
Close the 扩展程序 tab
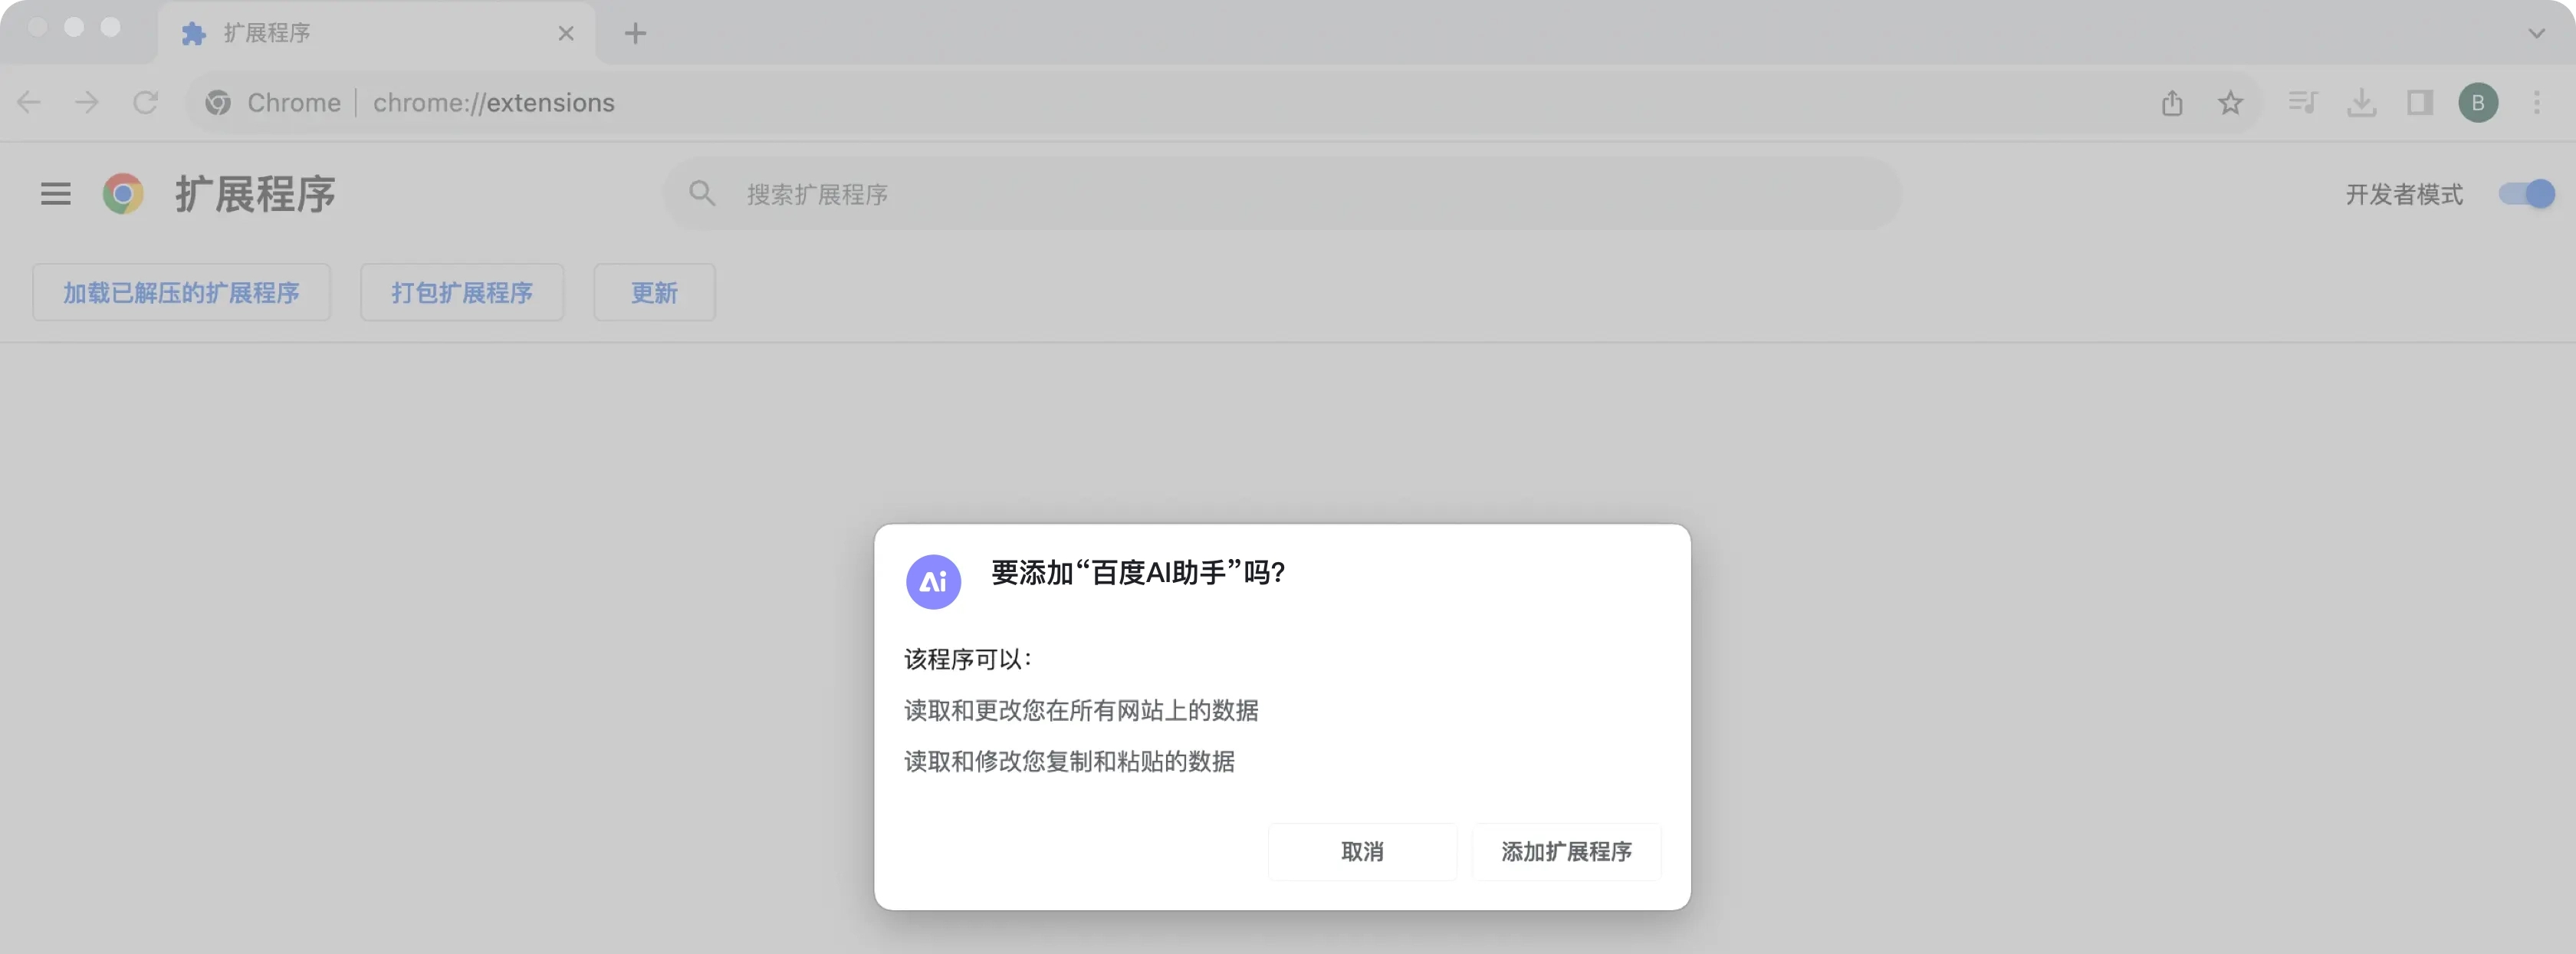click(x=566, y=33)
